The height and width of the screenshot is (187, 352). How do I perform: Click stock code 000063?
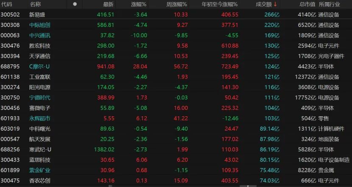pos(10,36)
